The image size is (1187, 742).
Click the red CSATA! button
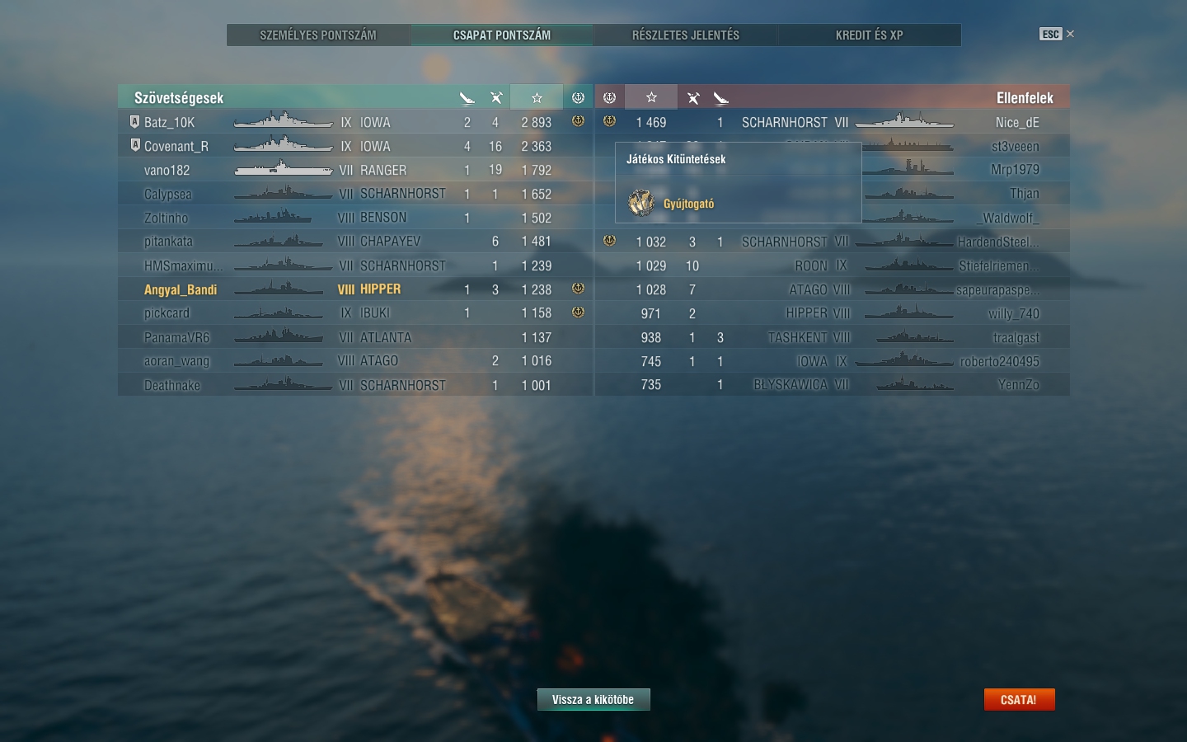pyautogui.click(x=1019, y=699)
